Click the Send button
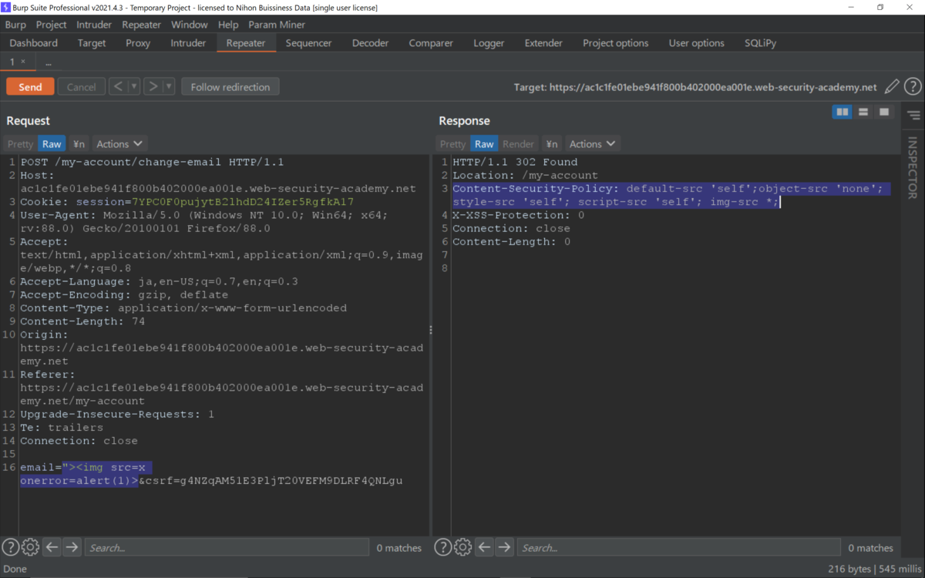The image size is (925, 578). [x=29, y=86]
